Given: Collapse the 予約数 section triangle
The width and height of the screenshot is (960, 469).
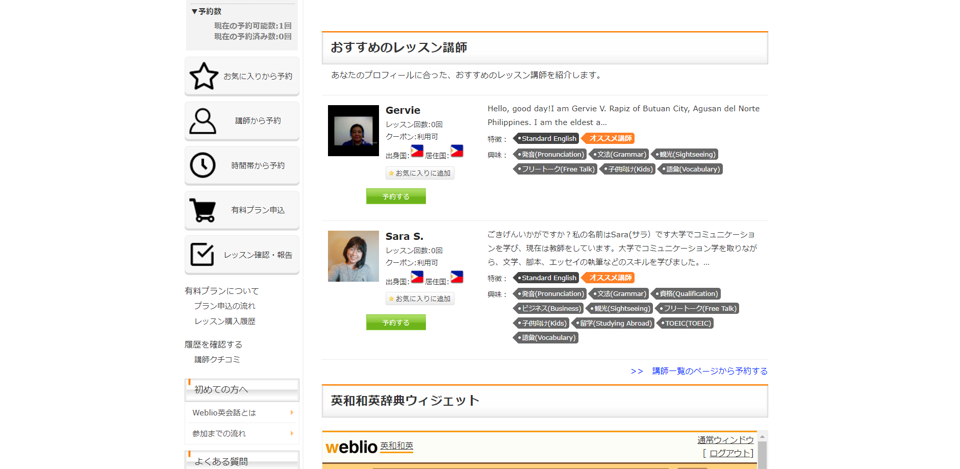Looking at the screenshot, I should click(194, 11).
